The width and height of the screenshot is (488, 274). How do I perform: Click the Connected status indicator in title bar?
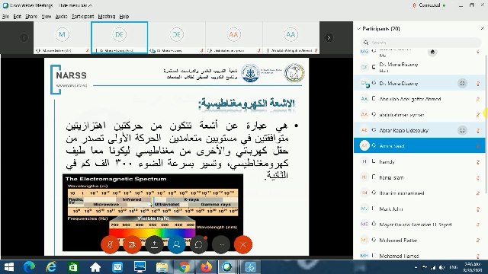[x=429, y=5]
